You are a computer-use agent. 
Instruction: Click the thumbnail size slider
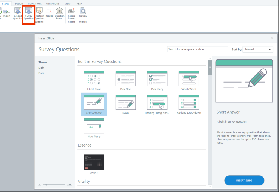[x=55, y=185]
